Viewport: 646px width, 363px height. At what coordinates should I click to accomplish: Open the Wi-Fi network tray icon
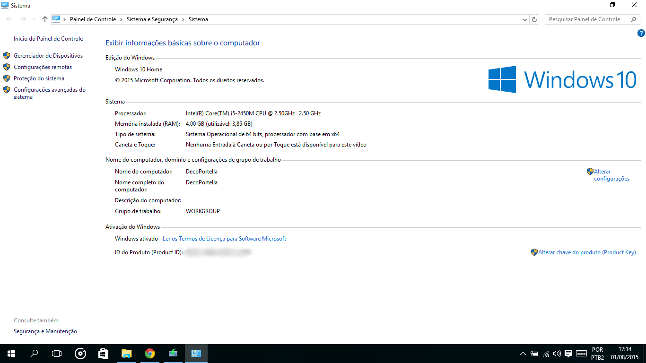[x=546, y=354]
